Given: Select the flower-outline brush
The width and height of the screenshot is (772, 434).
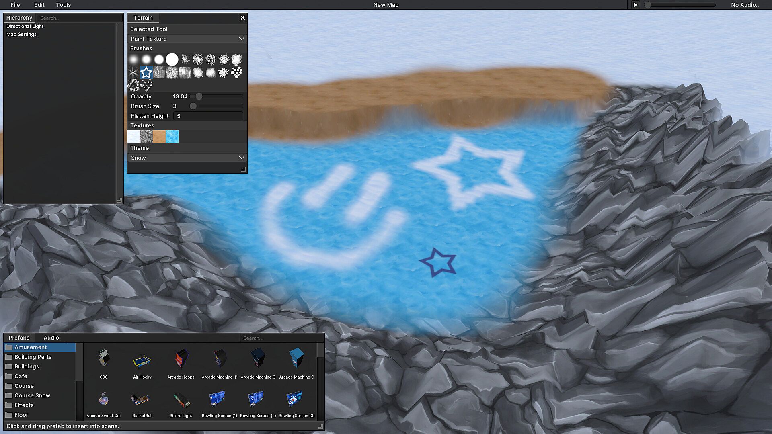Looking at the screenshot, I should coord(237,59).
